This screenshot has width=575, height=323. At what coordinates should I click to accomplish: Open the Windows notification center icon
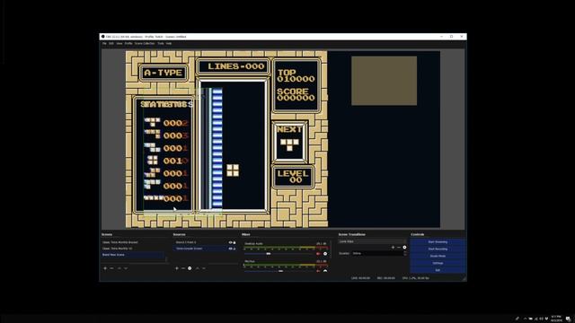568,319
